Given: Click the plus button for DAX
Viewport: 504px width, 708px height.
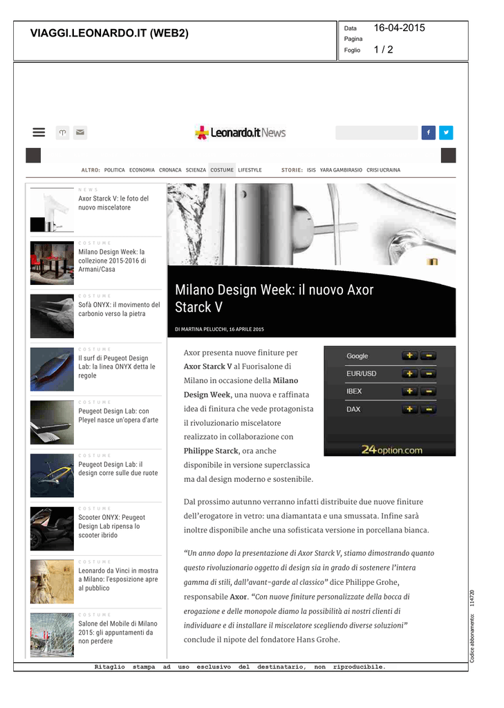Looking at the screenshot, I should (x=409, y=409).
